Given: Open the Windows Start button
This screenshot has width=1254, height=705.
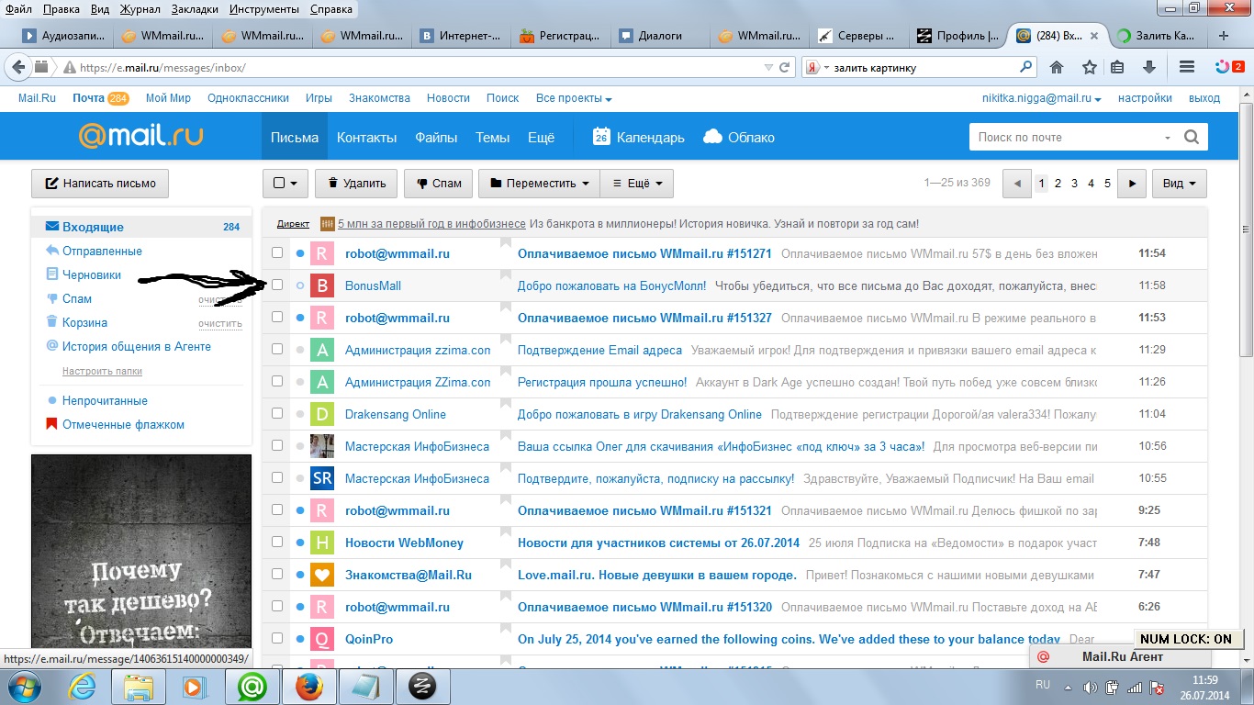Looking at the screenshot, I should point(25,685).
